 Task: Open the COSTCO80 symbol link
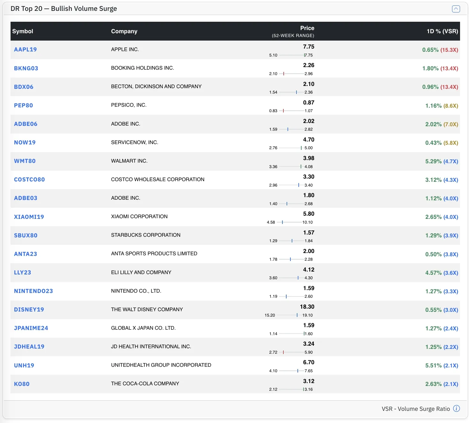coord(29,179)
